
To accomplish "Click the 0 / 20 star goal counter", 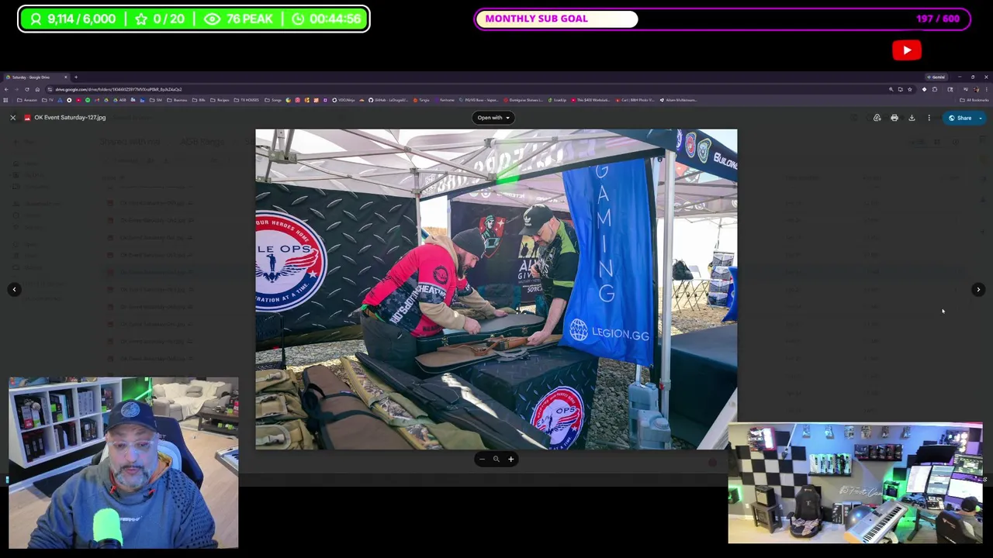I will pos(160,19).
